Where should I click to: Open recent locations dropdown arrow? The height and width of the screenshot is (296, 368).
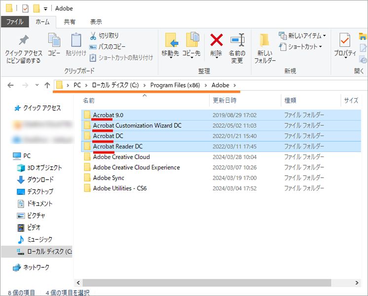(37, 85)
